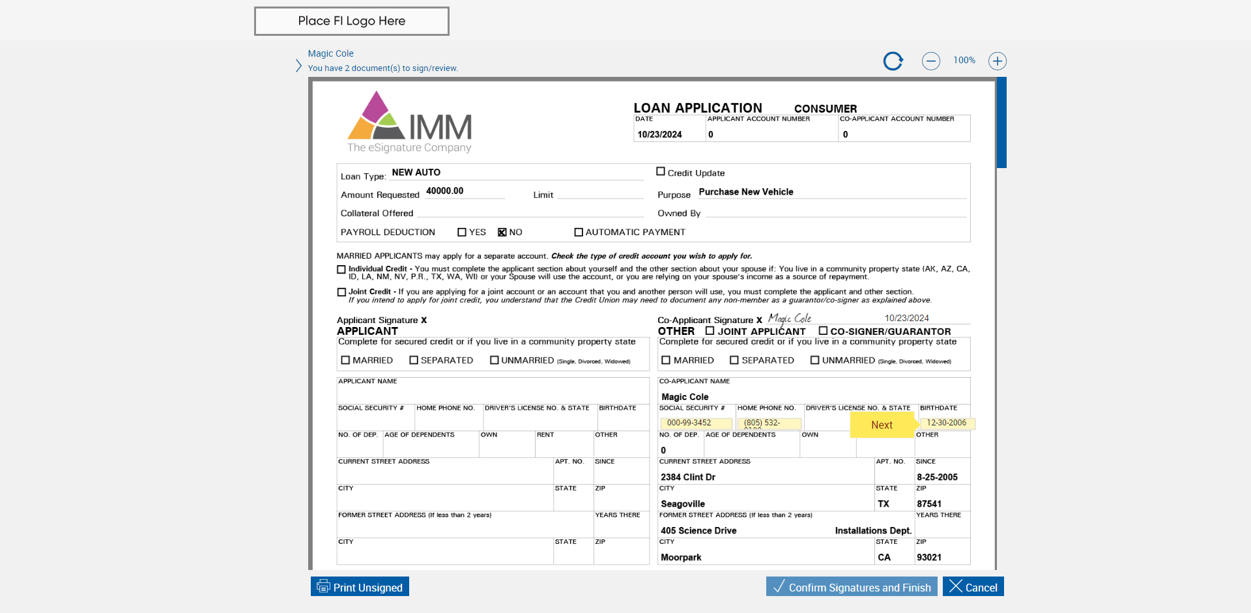Click the document vertical scrollbar thumb
The image size is (1251, 613).
(1001, 122)
